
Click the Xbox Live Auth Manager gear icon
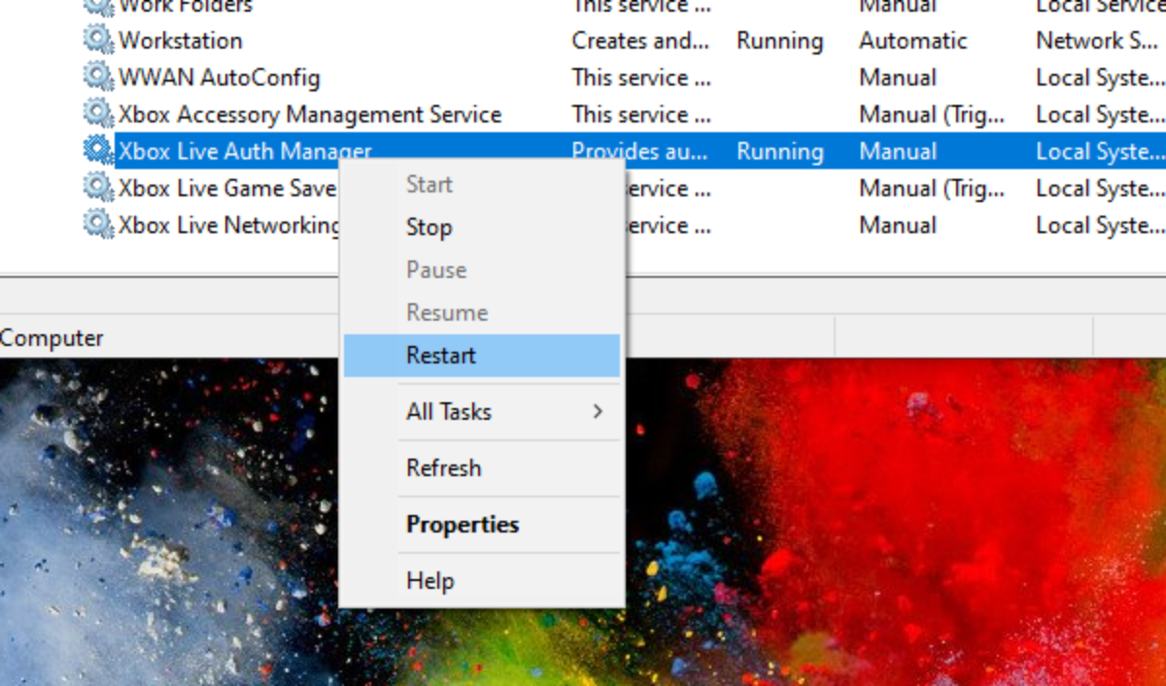click(x=97, y=151)
